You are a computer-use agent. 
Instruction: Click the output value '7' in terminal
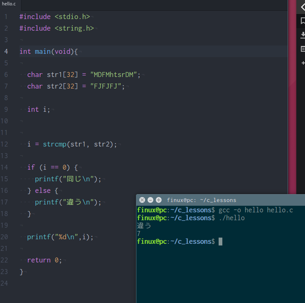(x=139, y=233)
